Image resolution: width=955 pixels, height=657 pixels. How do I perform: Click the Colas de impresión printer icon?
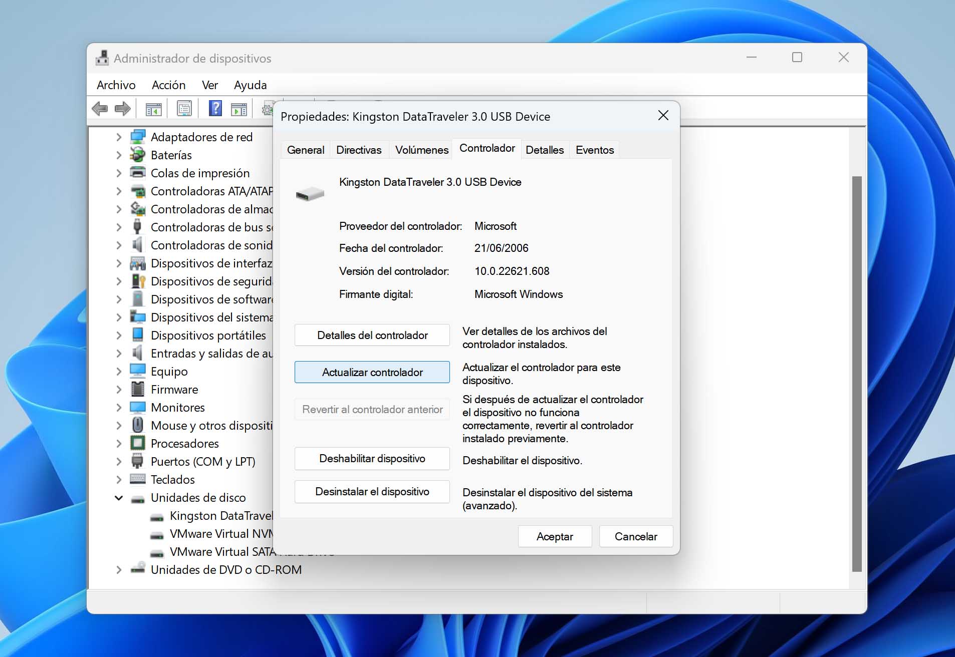[x=138, y=173]
